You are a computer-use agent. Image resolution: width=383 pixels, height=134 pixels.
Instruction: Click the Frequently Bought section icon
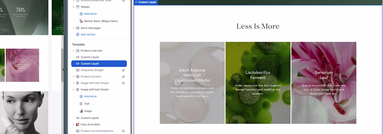[x=78, y=70]
